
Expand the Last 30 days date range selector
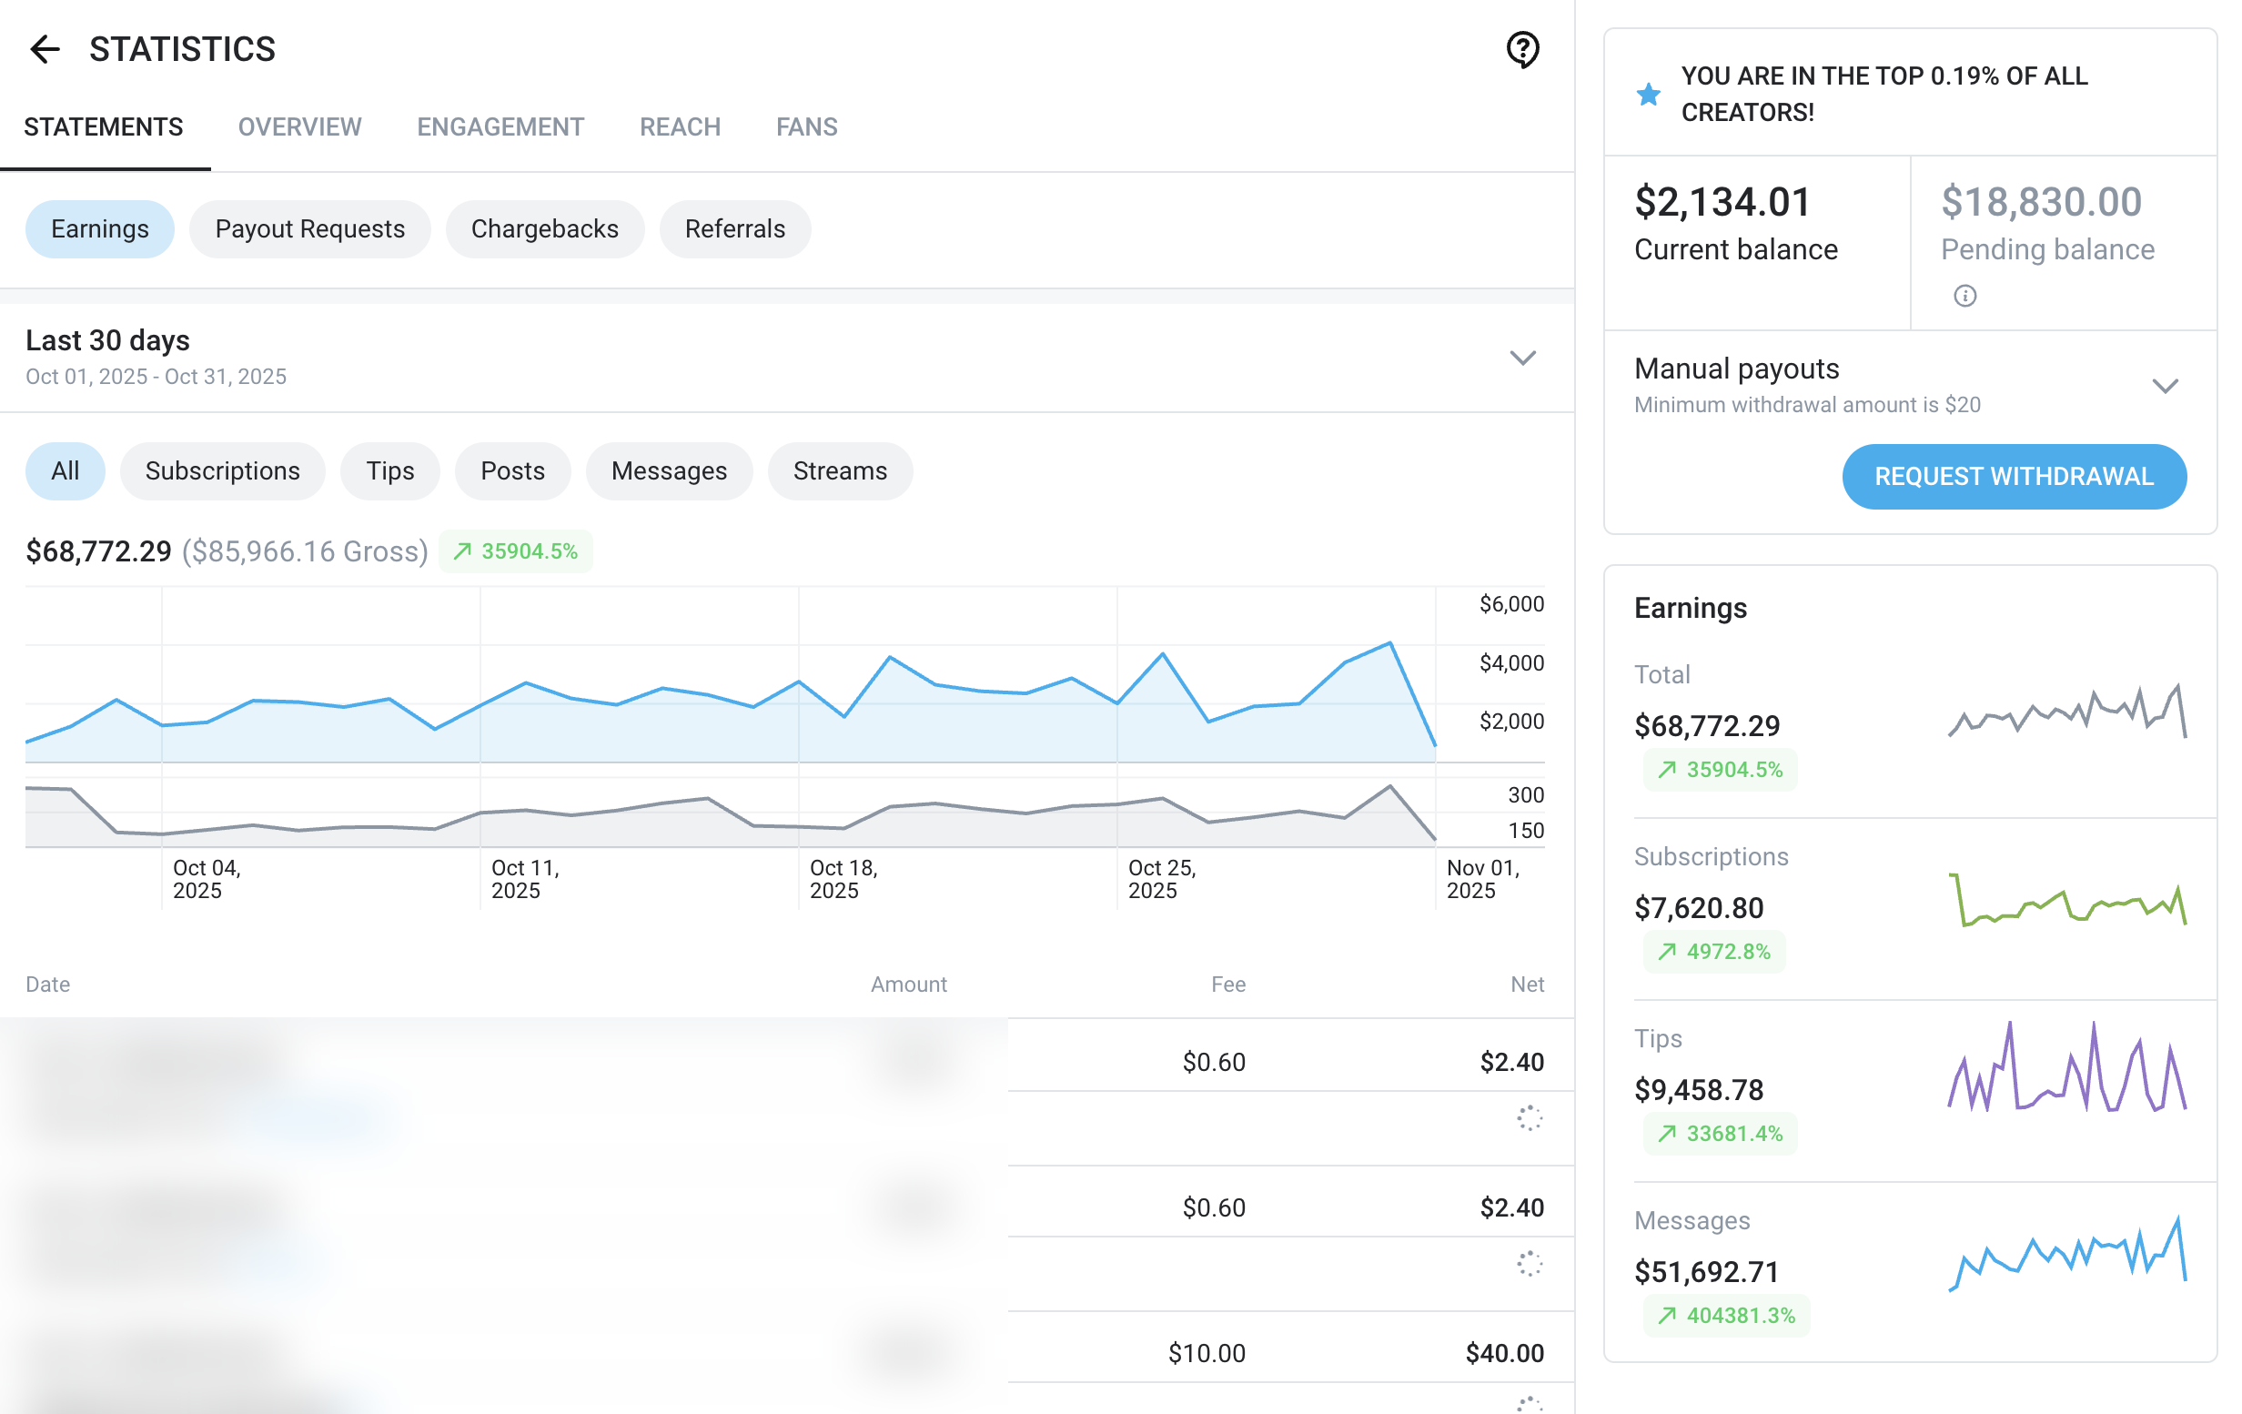pyautogui.click(x=1521, y=359)
